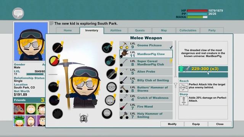Open the green-background blond friend thumbnail

pos(31,109)
